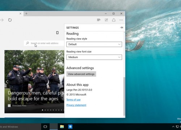The image size is (181, 130).
Task: Click the taskbar Web and Windows search box
Action: point(21,127)
